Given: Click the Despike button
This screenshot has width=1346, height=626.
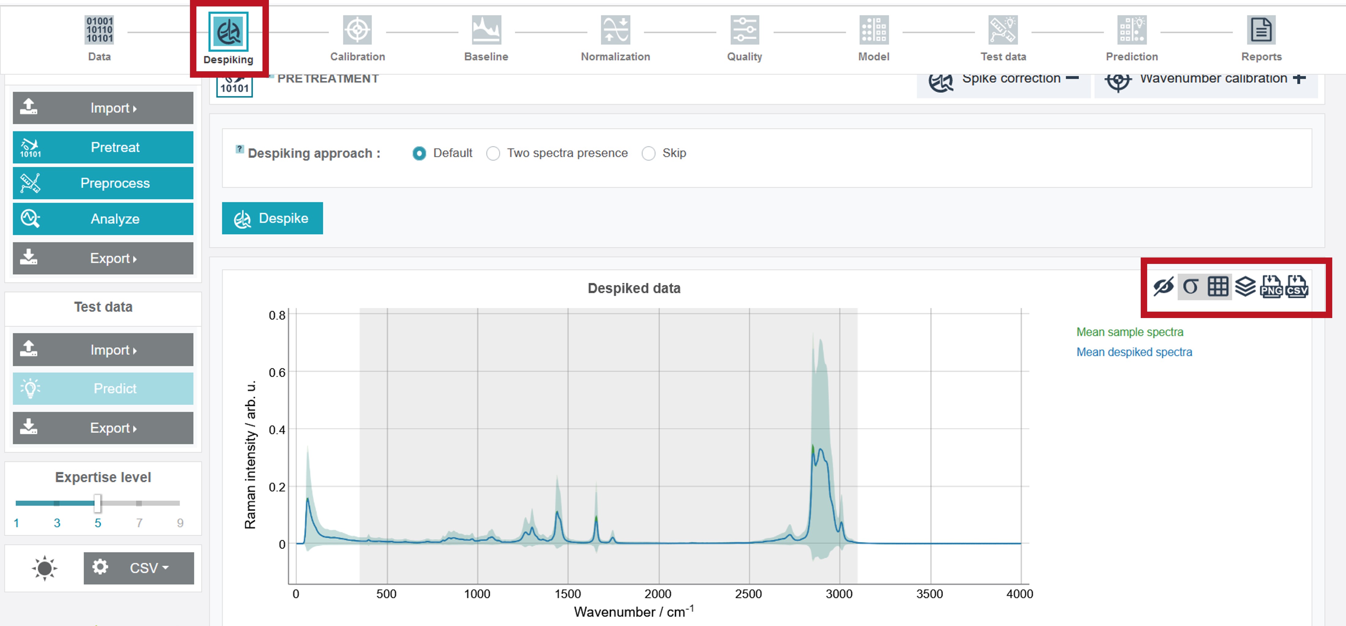Looking at the screenshot, I should coord(272,218).
